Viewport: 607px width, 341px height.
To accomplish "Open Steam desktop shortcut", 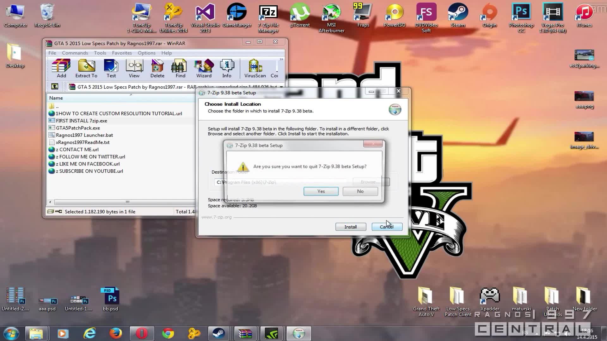I will [x=458, y=15].
